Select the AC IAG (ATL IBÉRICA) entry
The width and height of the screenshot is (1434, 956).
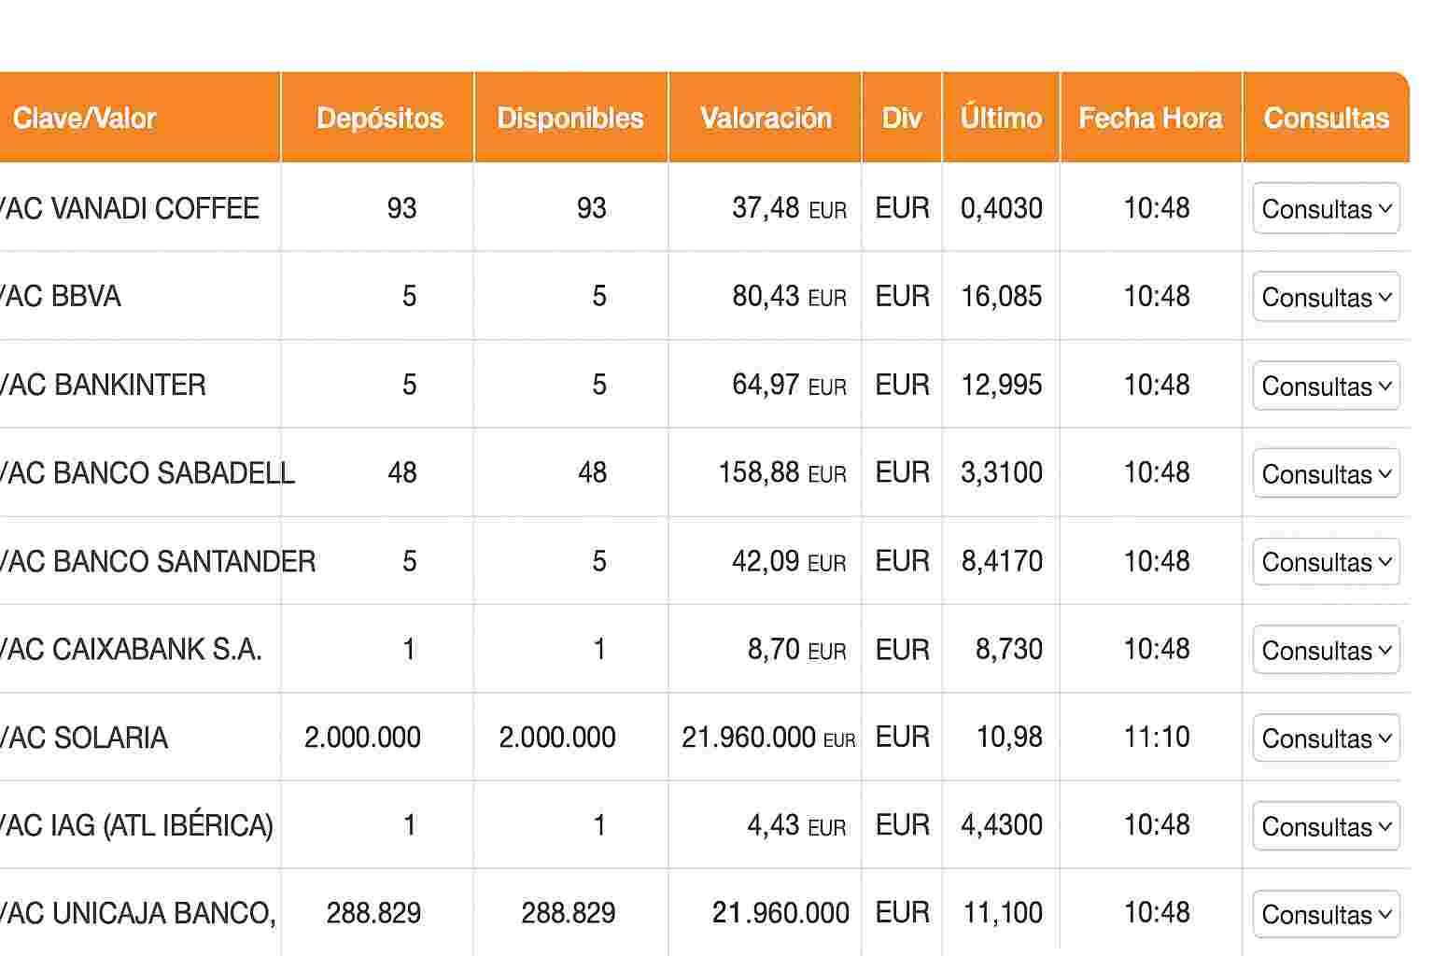pos(136,826)
